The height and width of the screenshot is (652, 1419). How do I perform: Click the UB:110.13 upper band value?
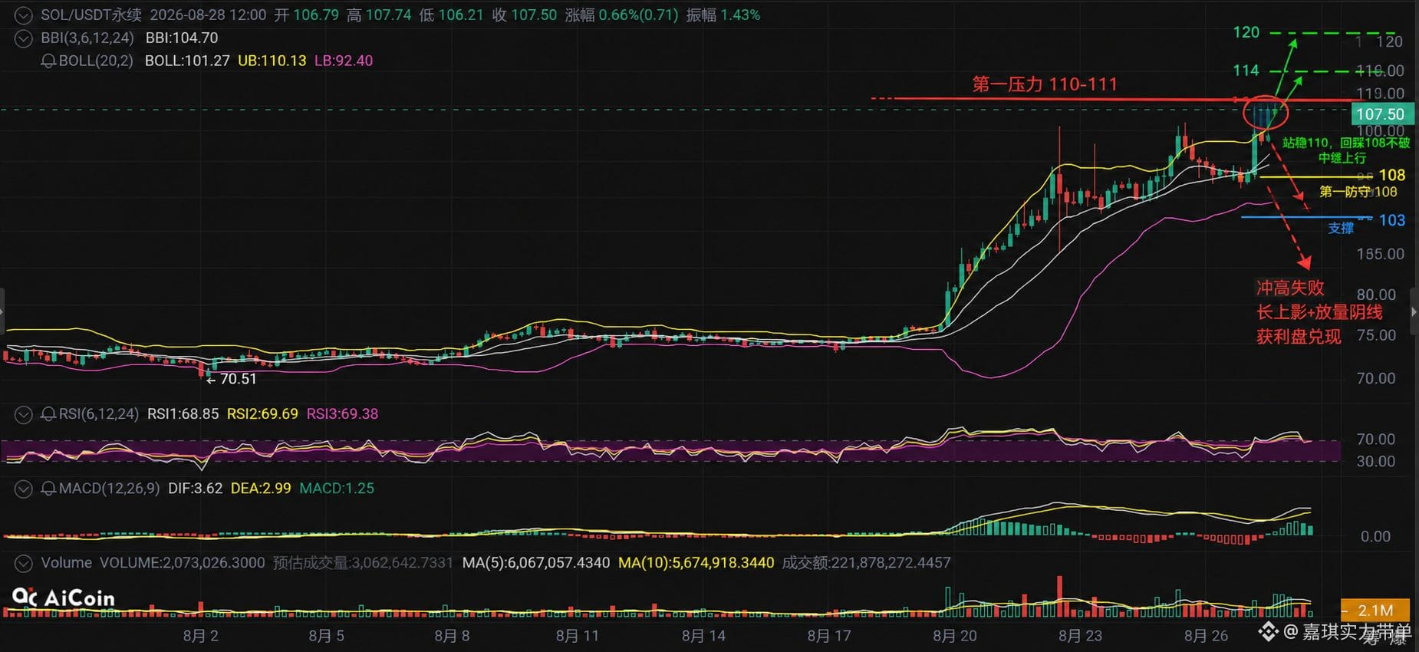[x=272, y=61]
